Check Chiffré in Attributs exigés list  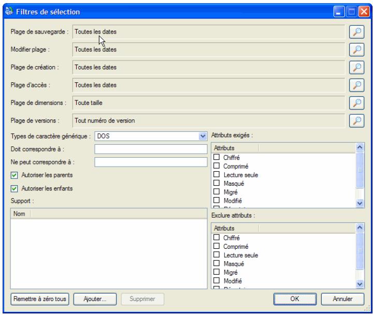click(x=217, y=157)
